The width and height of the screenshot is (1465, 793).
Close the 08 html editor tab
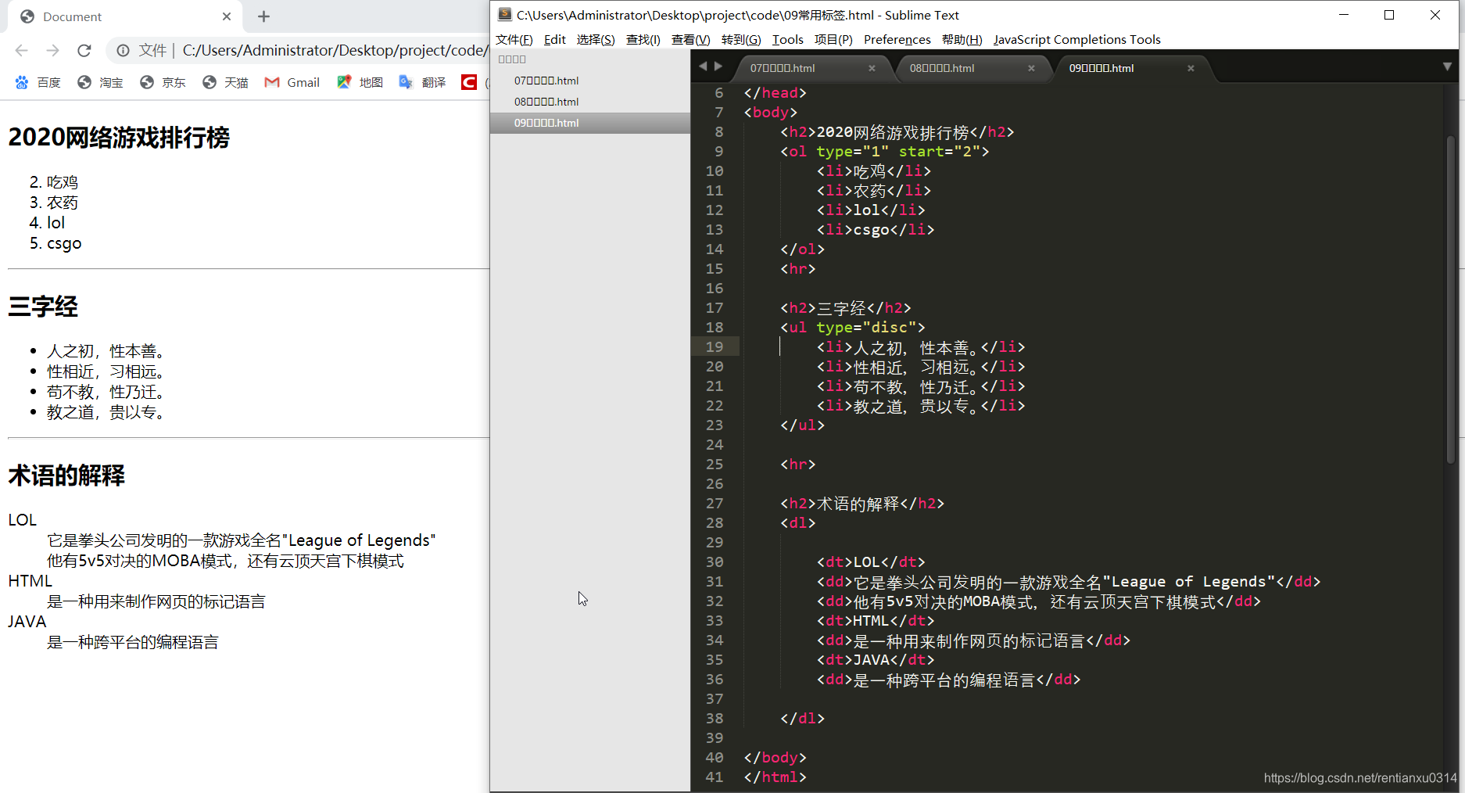pos(1031,69)
